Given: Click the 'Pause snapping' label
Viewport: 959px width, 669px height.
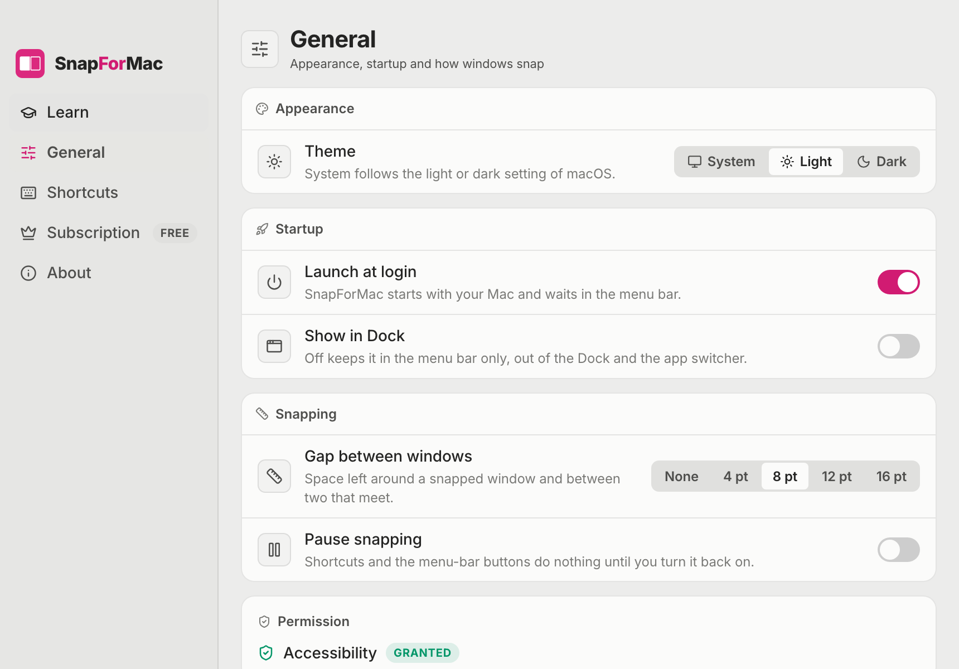Looking at the screenshot, I should click(363, 540).
